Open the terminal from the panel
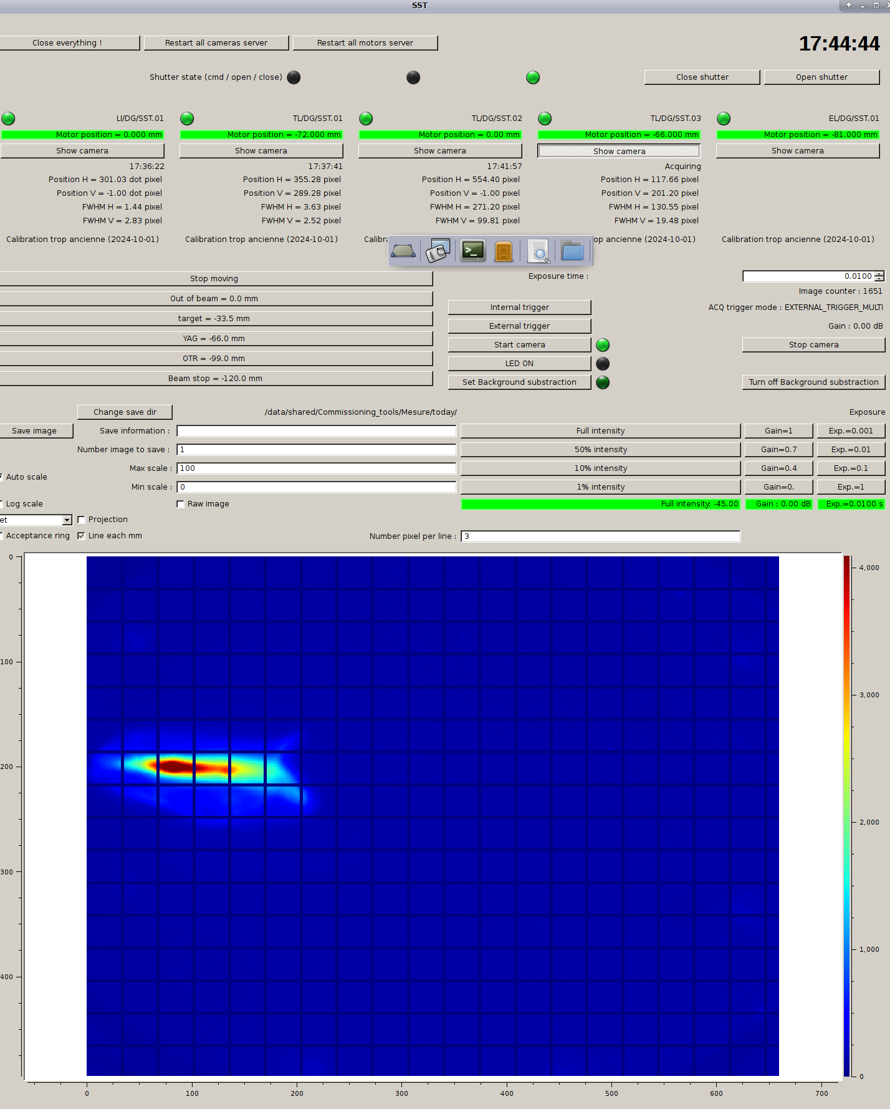Image resolution: width=890 pixels, height=1109 pixels. pos(473,251)
